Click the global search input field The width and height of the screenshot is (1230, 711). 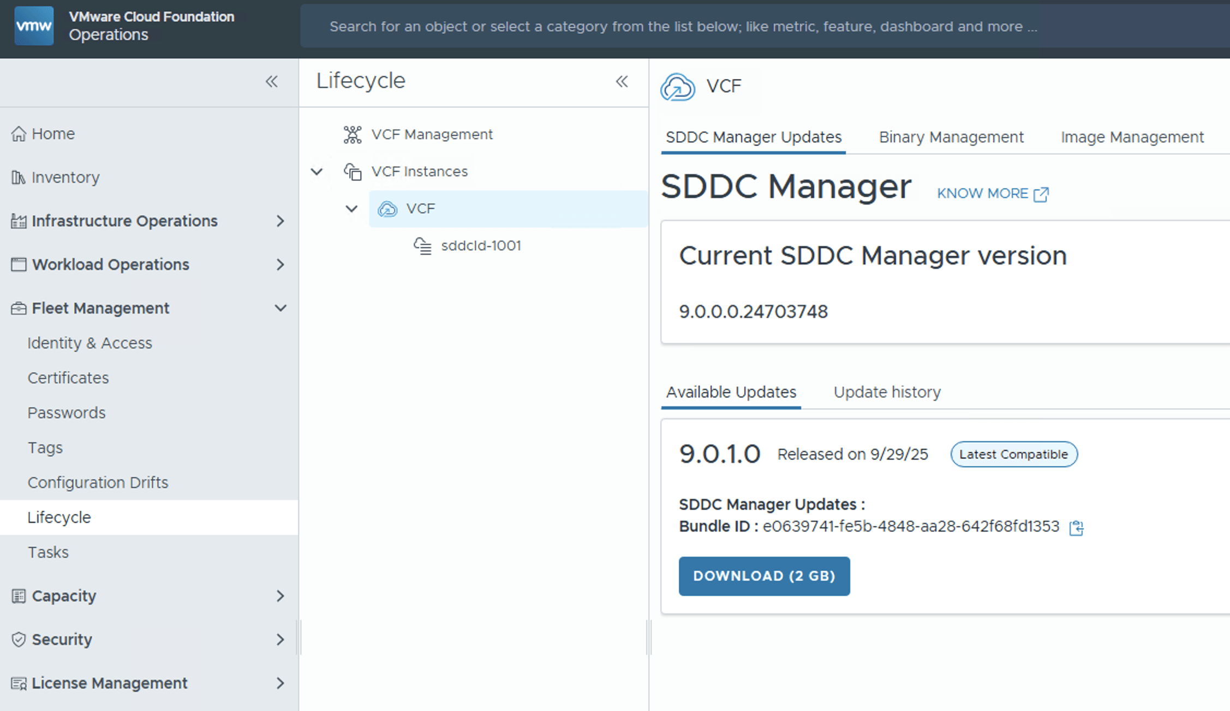[682, 26]
